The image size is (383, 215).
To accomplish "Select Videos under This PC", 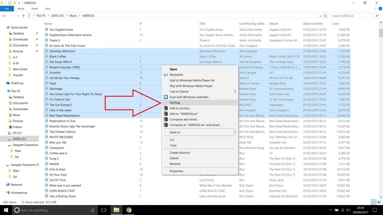I will pyautogui.click(x=17, y=127).
